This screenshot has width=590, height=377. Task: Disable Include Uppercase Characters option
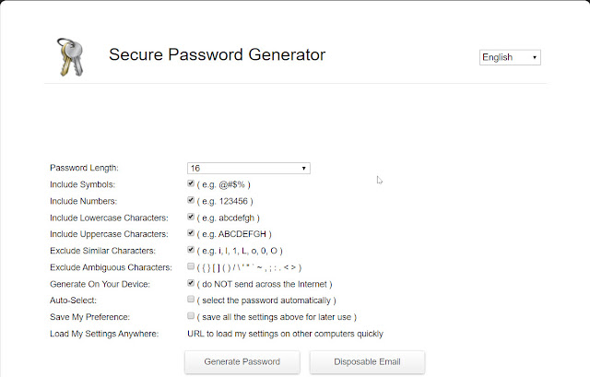click(191, 233)
